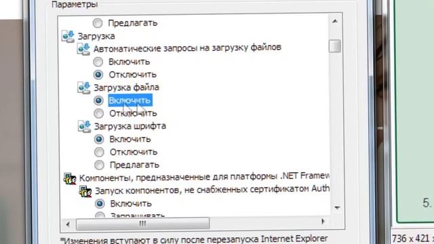
Task: Click the horizontal scrollbar left arrow
Action: click(68, 224)
